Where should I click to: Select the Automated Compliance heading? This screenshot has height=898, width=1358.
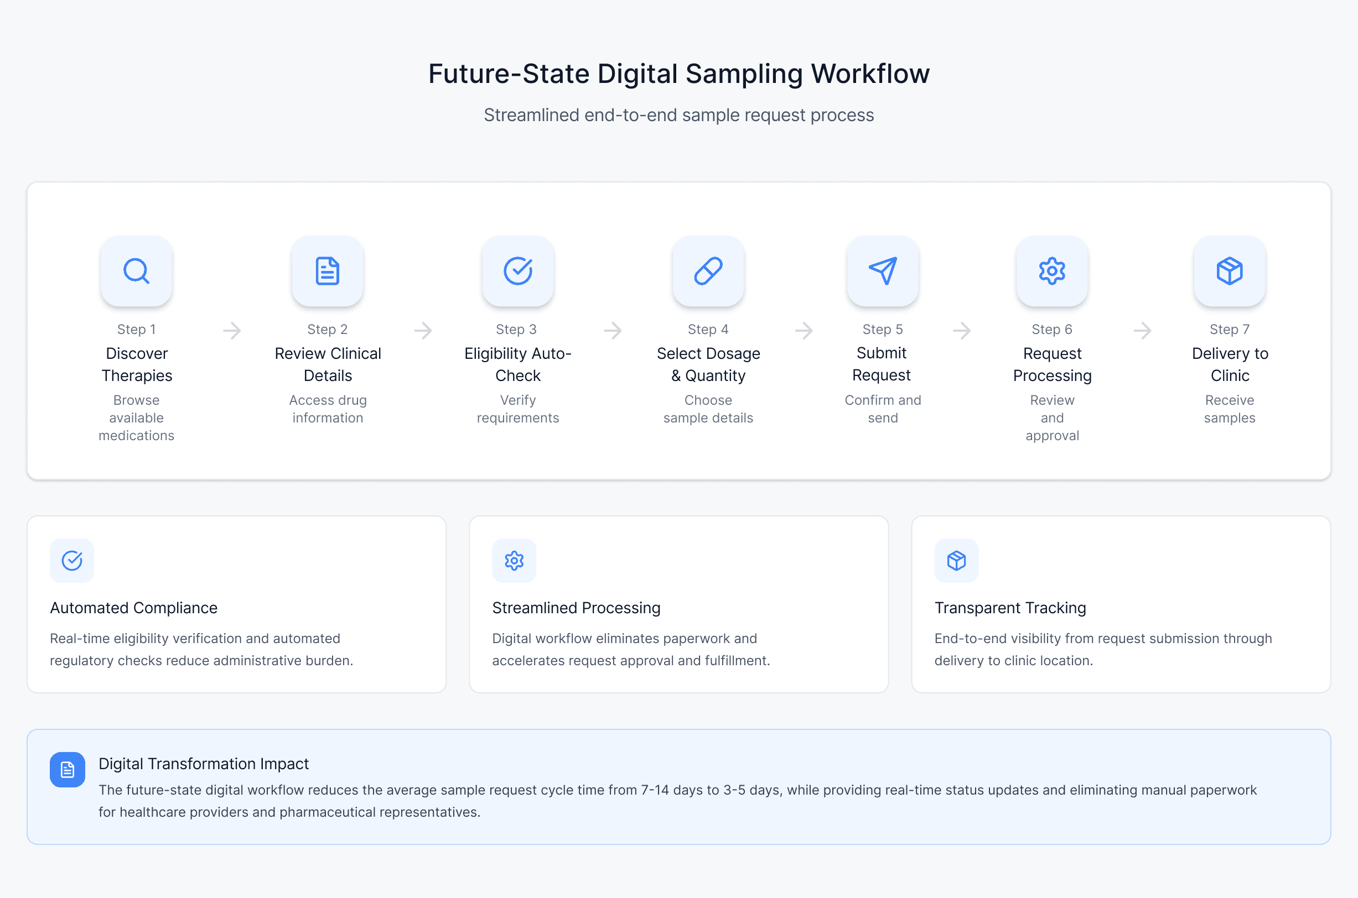pos(133,608)
